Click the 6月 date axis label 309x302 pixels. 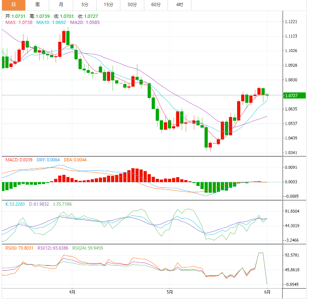pyautogui.click(x=267, y=292)
